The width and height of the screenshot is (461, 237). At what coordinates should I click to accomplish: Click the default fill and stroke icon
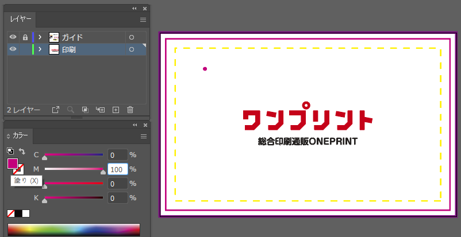point(10,151)
